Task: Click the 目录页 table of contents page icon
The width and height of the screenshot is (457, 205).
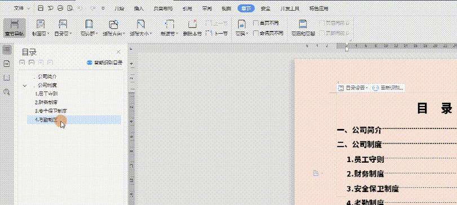Action: tap(63, 24)
